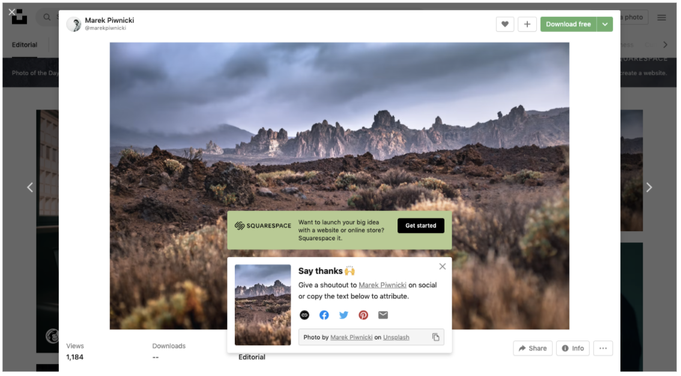Add photo to collection with plus icon

coord(527,24)
